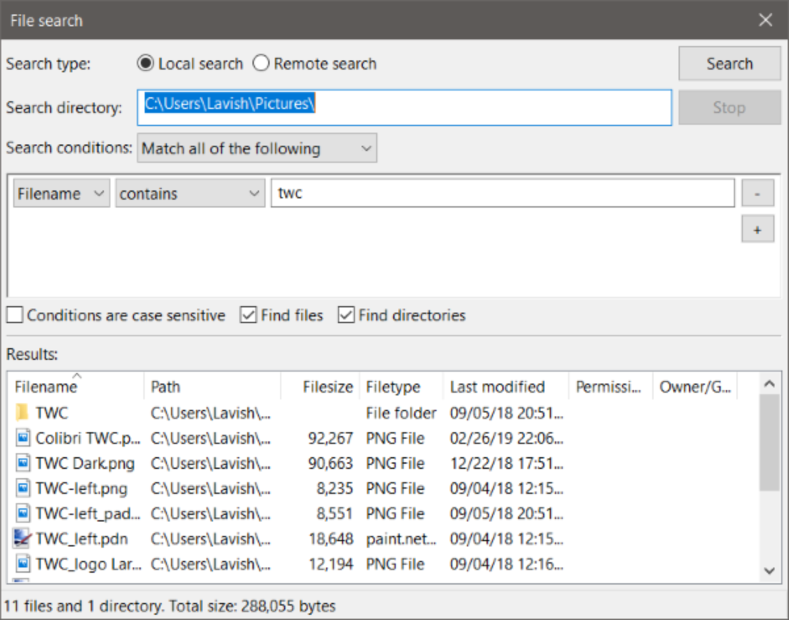Select the TWC Dark.png file icon
The height and width of the screenshot is (620, 789).
(x=23, y=464)
